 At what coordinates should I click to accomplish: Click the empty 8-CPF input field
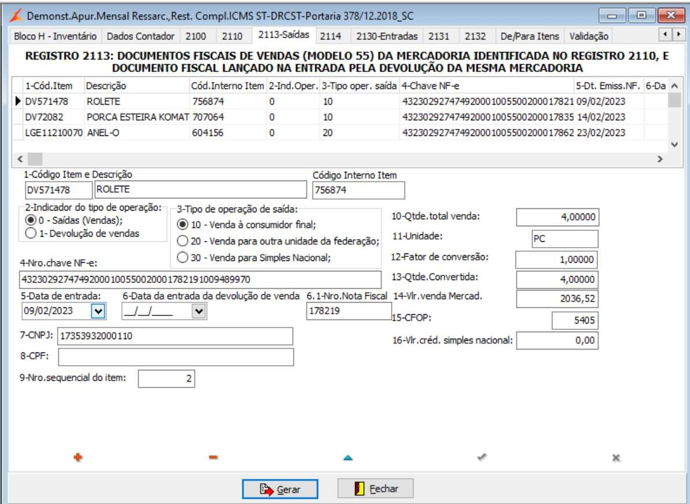point(176,357)
